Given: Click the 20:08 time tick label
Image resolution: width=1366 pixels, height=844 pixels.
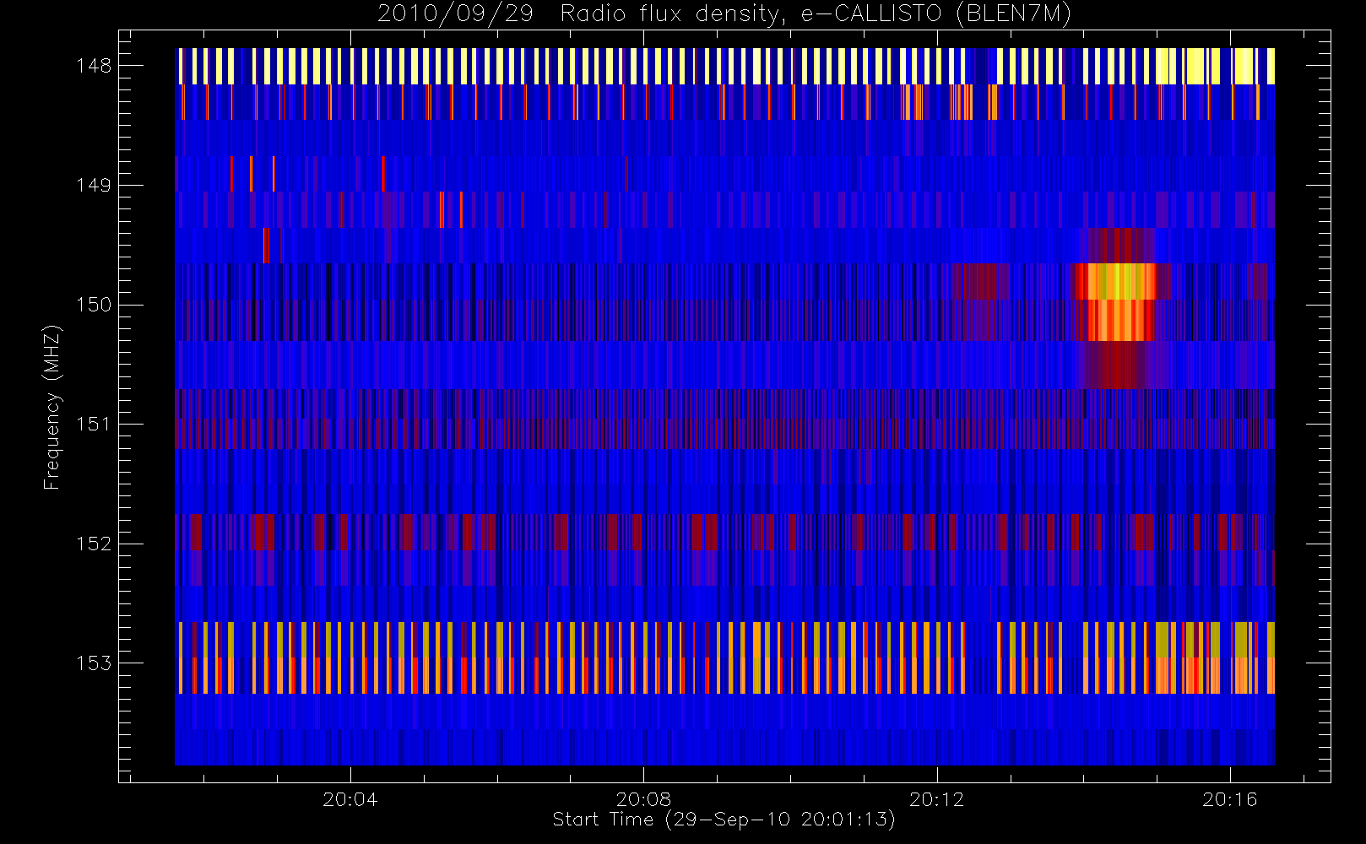Looking at the screenshot, I should [x=643, y=799].
